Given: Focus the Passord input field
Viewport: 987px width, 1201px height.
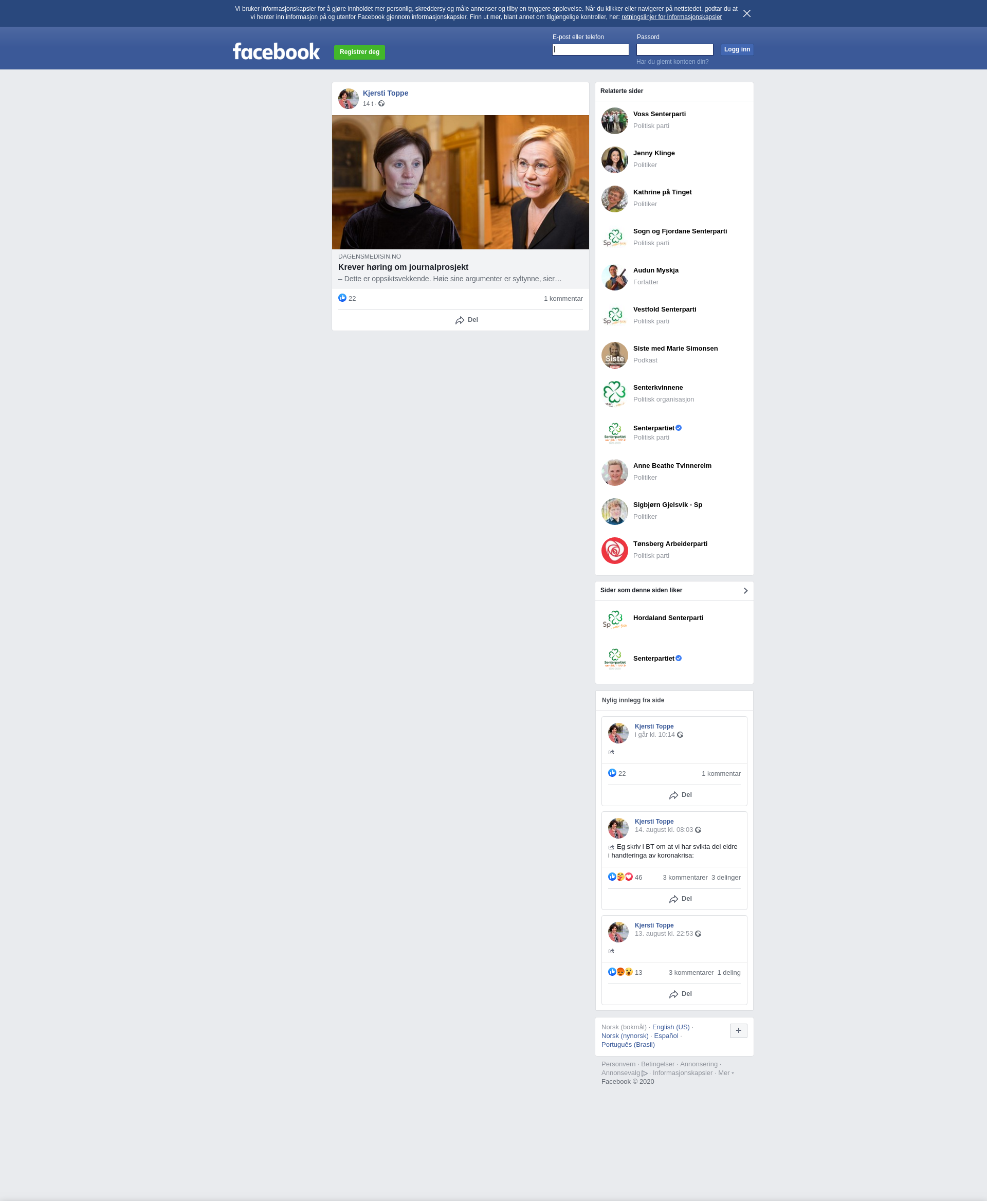Looking at the screenshot, I should point(674,49).
